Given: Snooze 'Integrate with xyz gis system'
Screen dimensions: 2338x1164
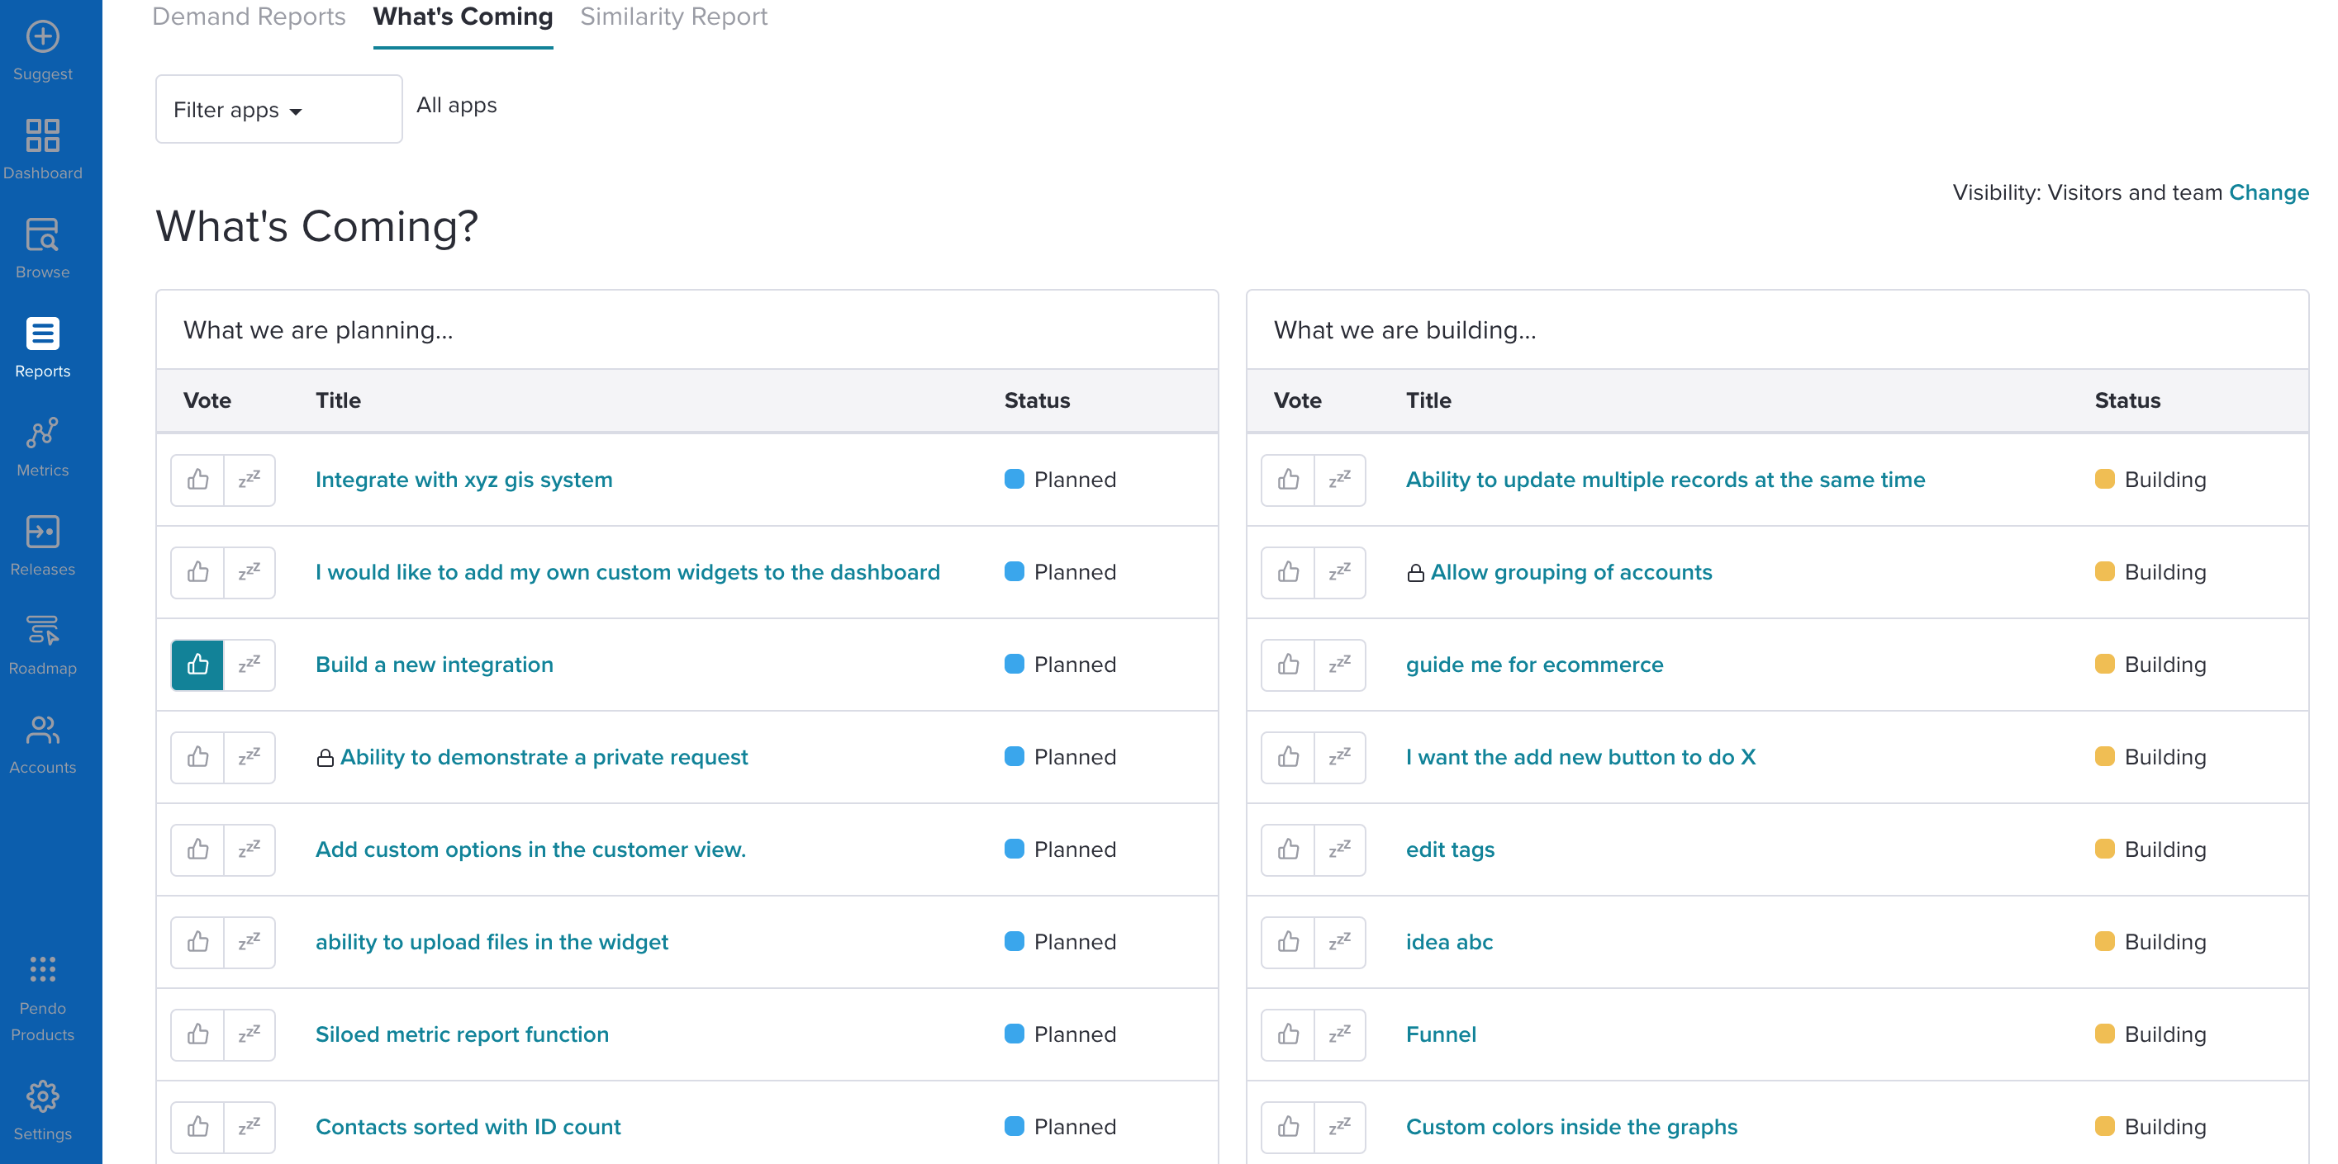Looking at the screenshot, I should 249,480.
